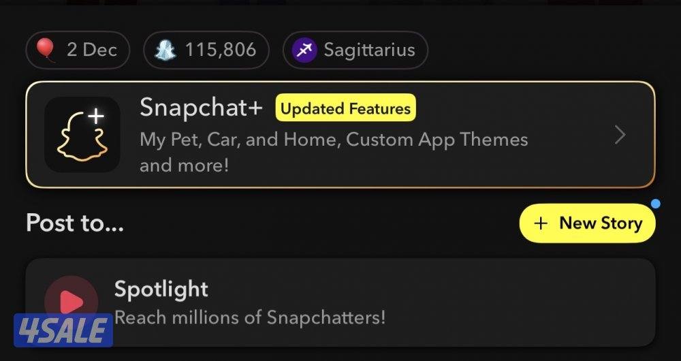Create a story with New Story button
681x361 pixels.
pyautogui.click(x=587, y=223)
